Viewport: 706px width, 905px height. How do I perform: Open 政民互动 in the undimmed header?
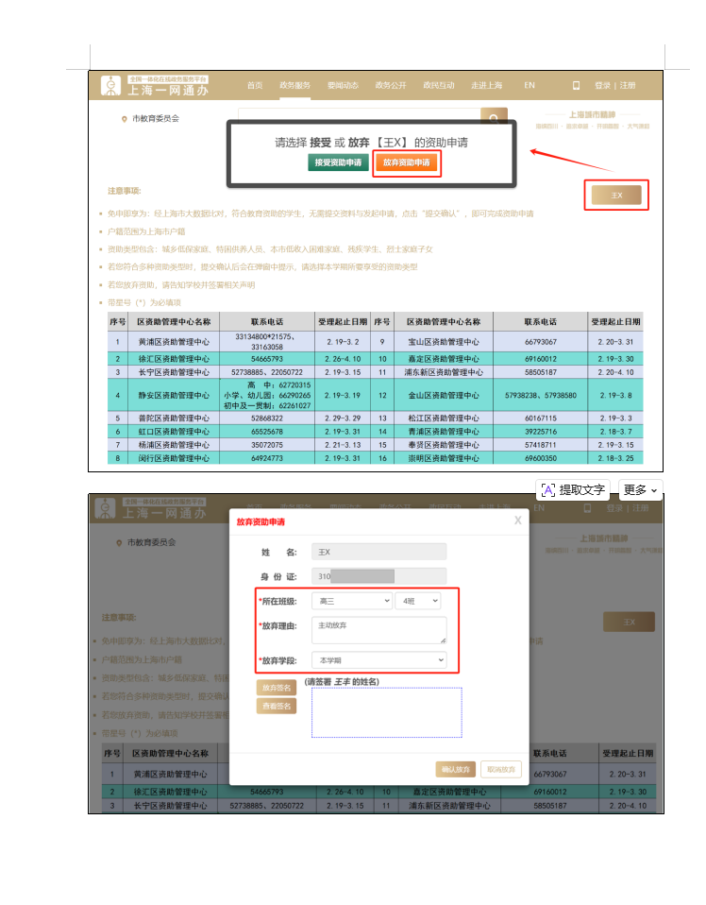438,85
